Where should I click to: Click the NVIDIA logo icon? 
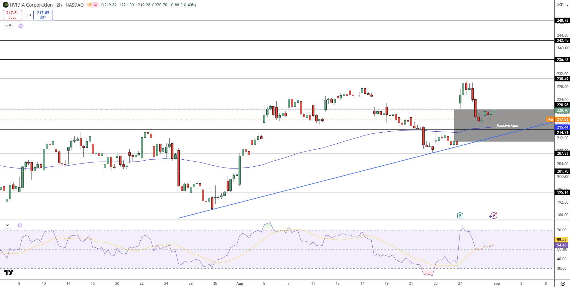5,5
